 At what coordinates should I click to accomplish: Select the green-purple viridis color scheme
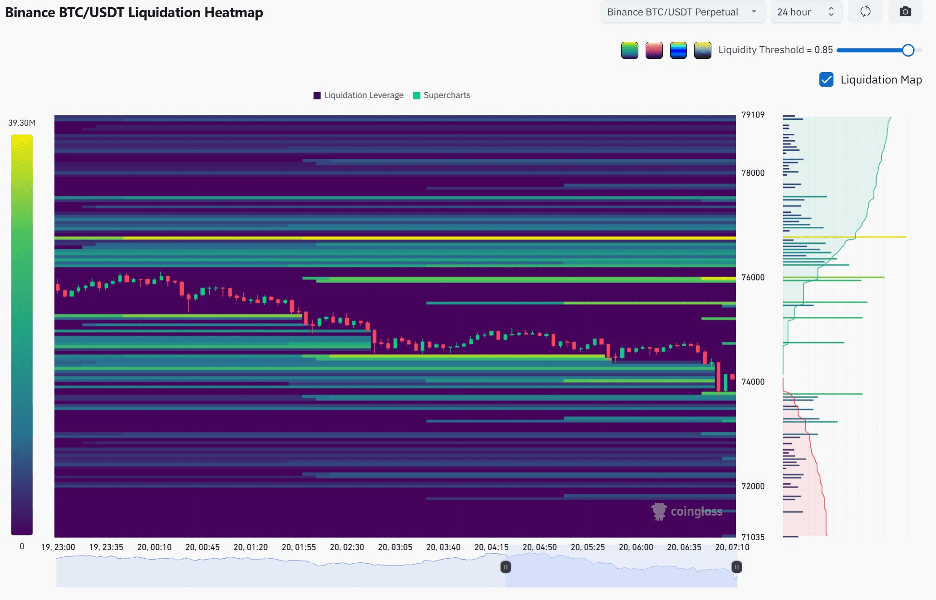pyautogui.click(x=629, y=50)
